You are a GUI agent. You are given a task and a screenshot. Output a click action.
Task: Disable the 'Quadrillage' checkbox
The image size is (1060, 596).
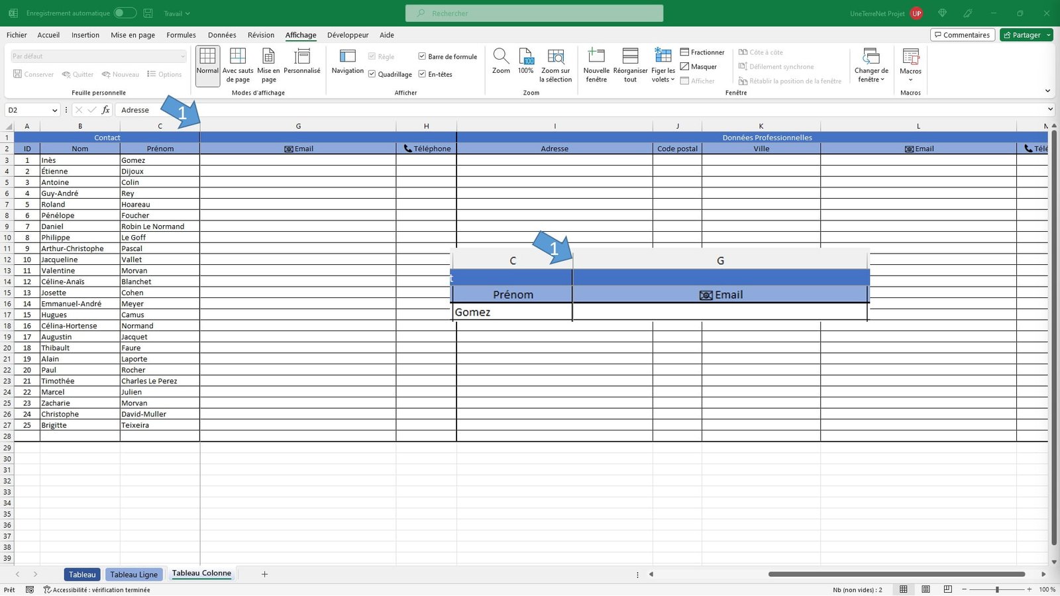click(372, 74)
